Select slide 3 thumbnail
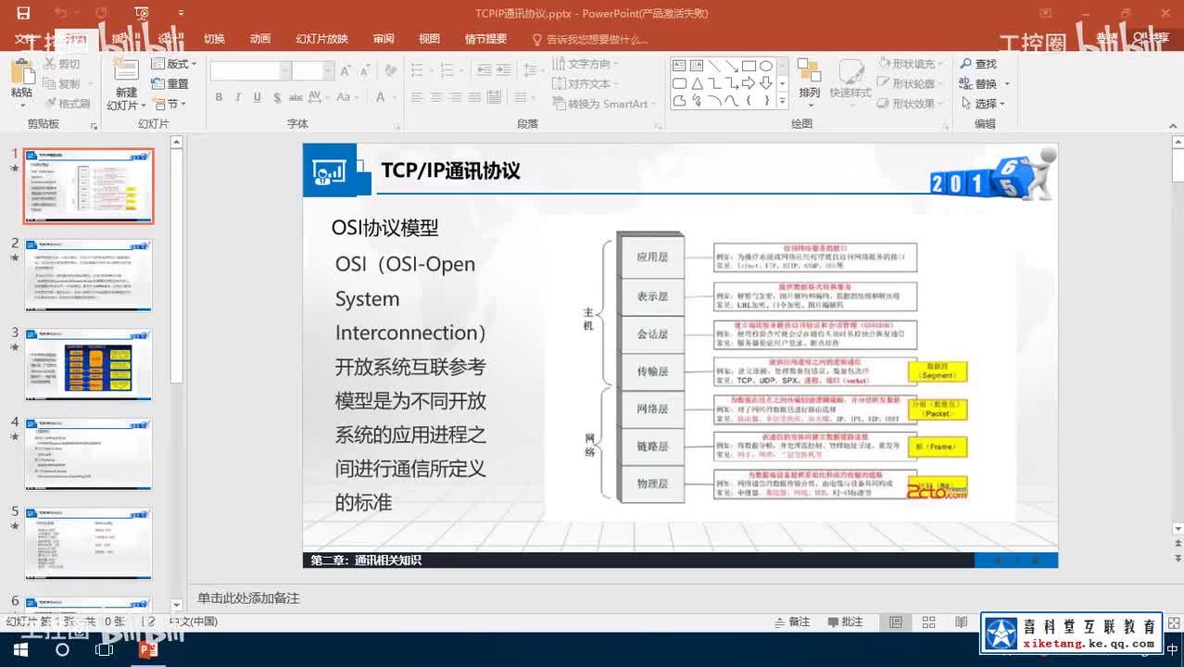1184x667 pixels. click(89, 363)
